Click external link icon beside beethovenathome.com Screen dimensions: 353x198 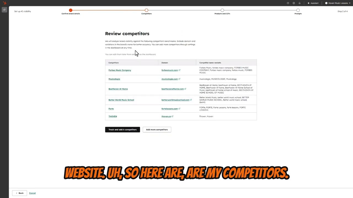coord(185,89)
